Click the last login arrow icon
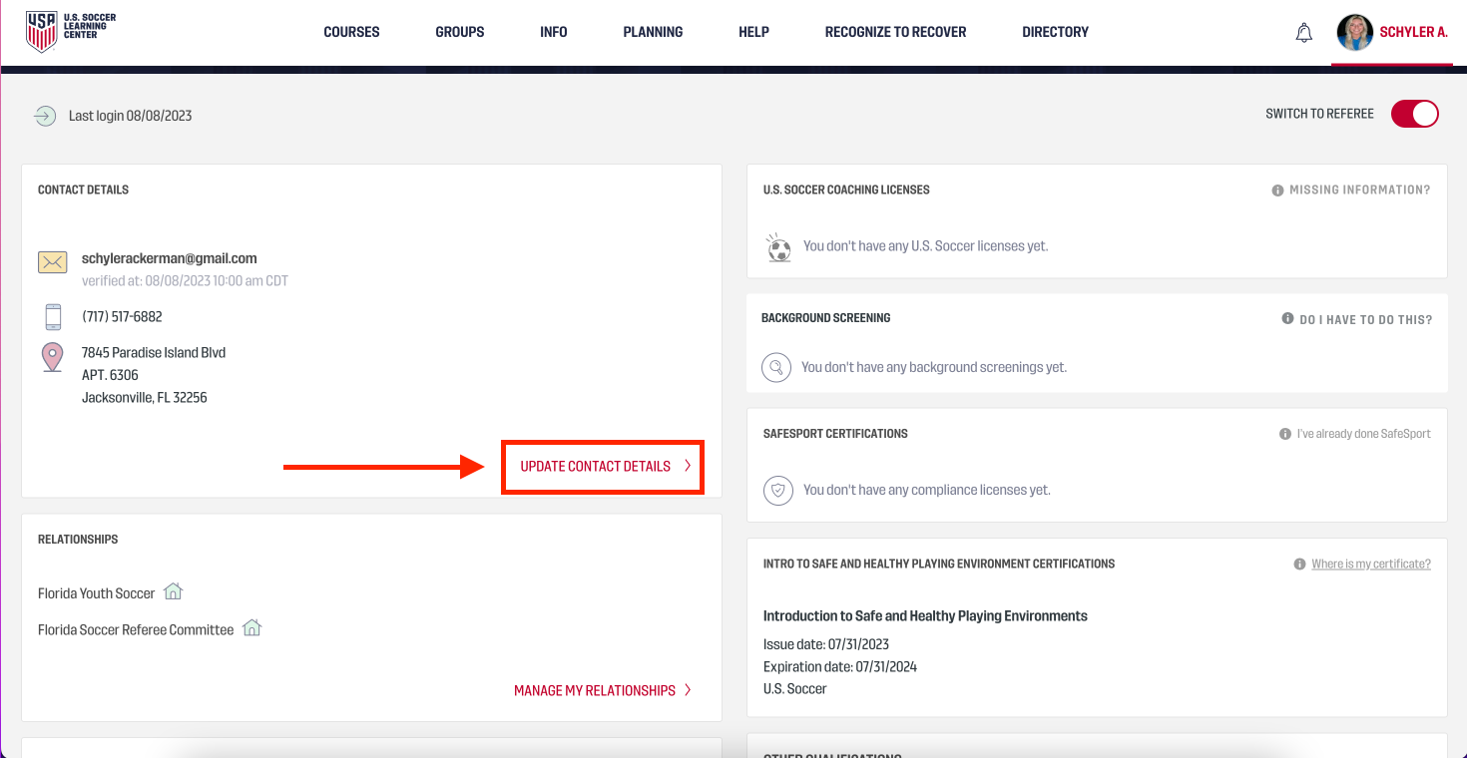The height and width of the screenshot is (758, 1467). coord(45,116)
